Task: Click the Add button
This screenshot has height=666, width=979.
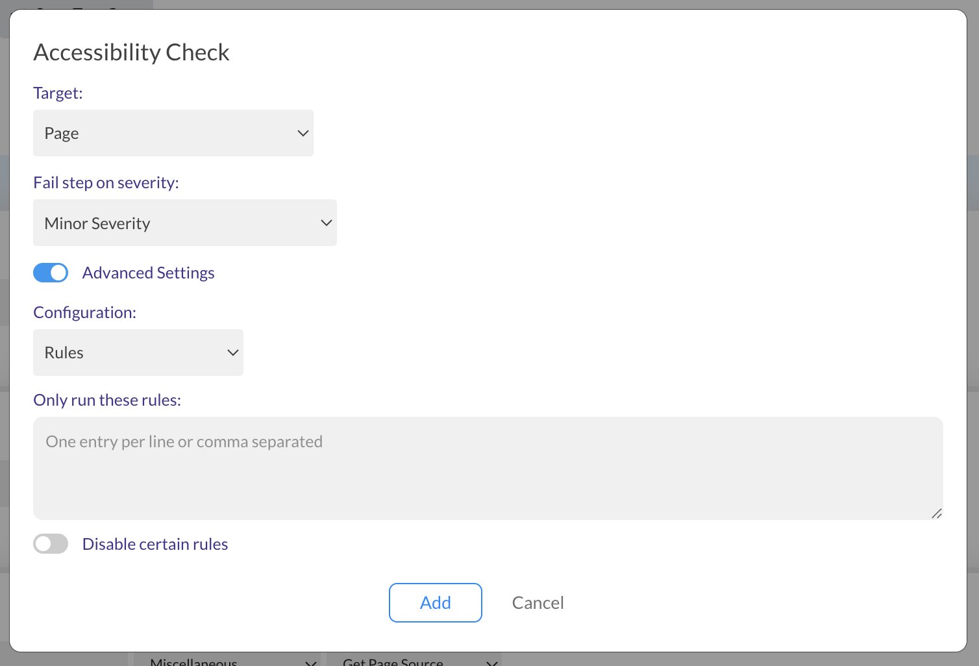Action: (x=435, y=602)
